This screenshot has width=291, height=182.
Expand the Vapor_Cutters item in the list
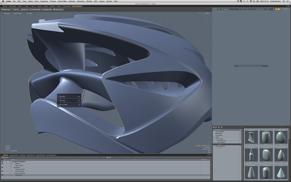click(x=12, y=165)
